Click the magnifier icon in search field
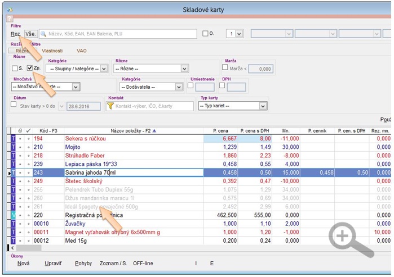Viewport: 394px width, 277px height. point(43,34)
